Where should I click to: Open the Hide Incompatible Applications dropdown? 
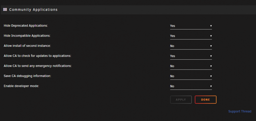click(x=191, y=36)
